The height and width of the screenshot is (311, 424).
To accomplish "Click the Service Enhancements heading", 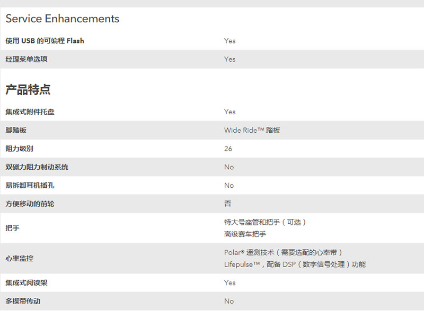I will tap(62, 19).
